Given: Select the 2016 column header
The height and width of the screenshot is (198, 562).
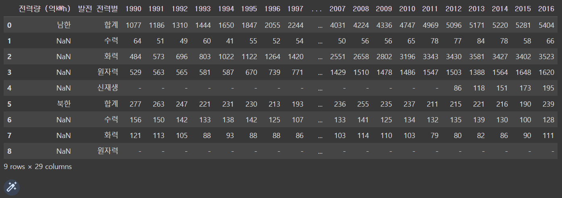Looking at the screenshot, I should pyautogui.click(x=546, y=9).
